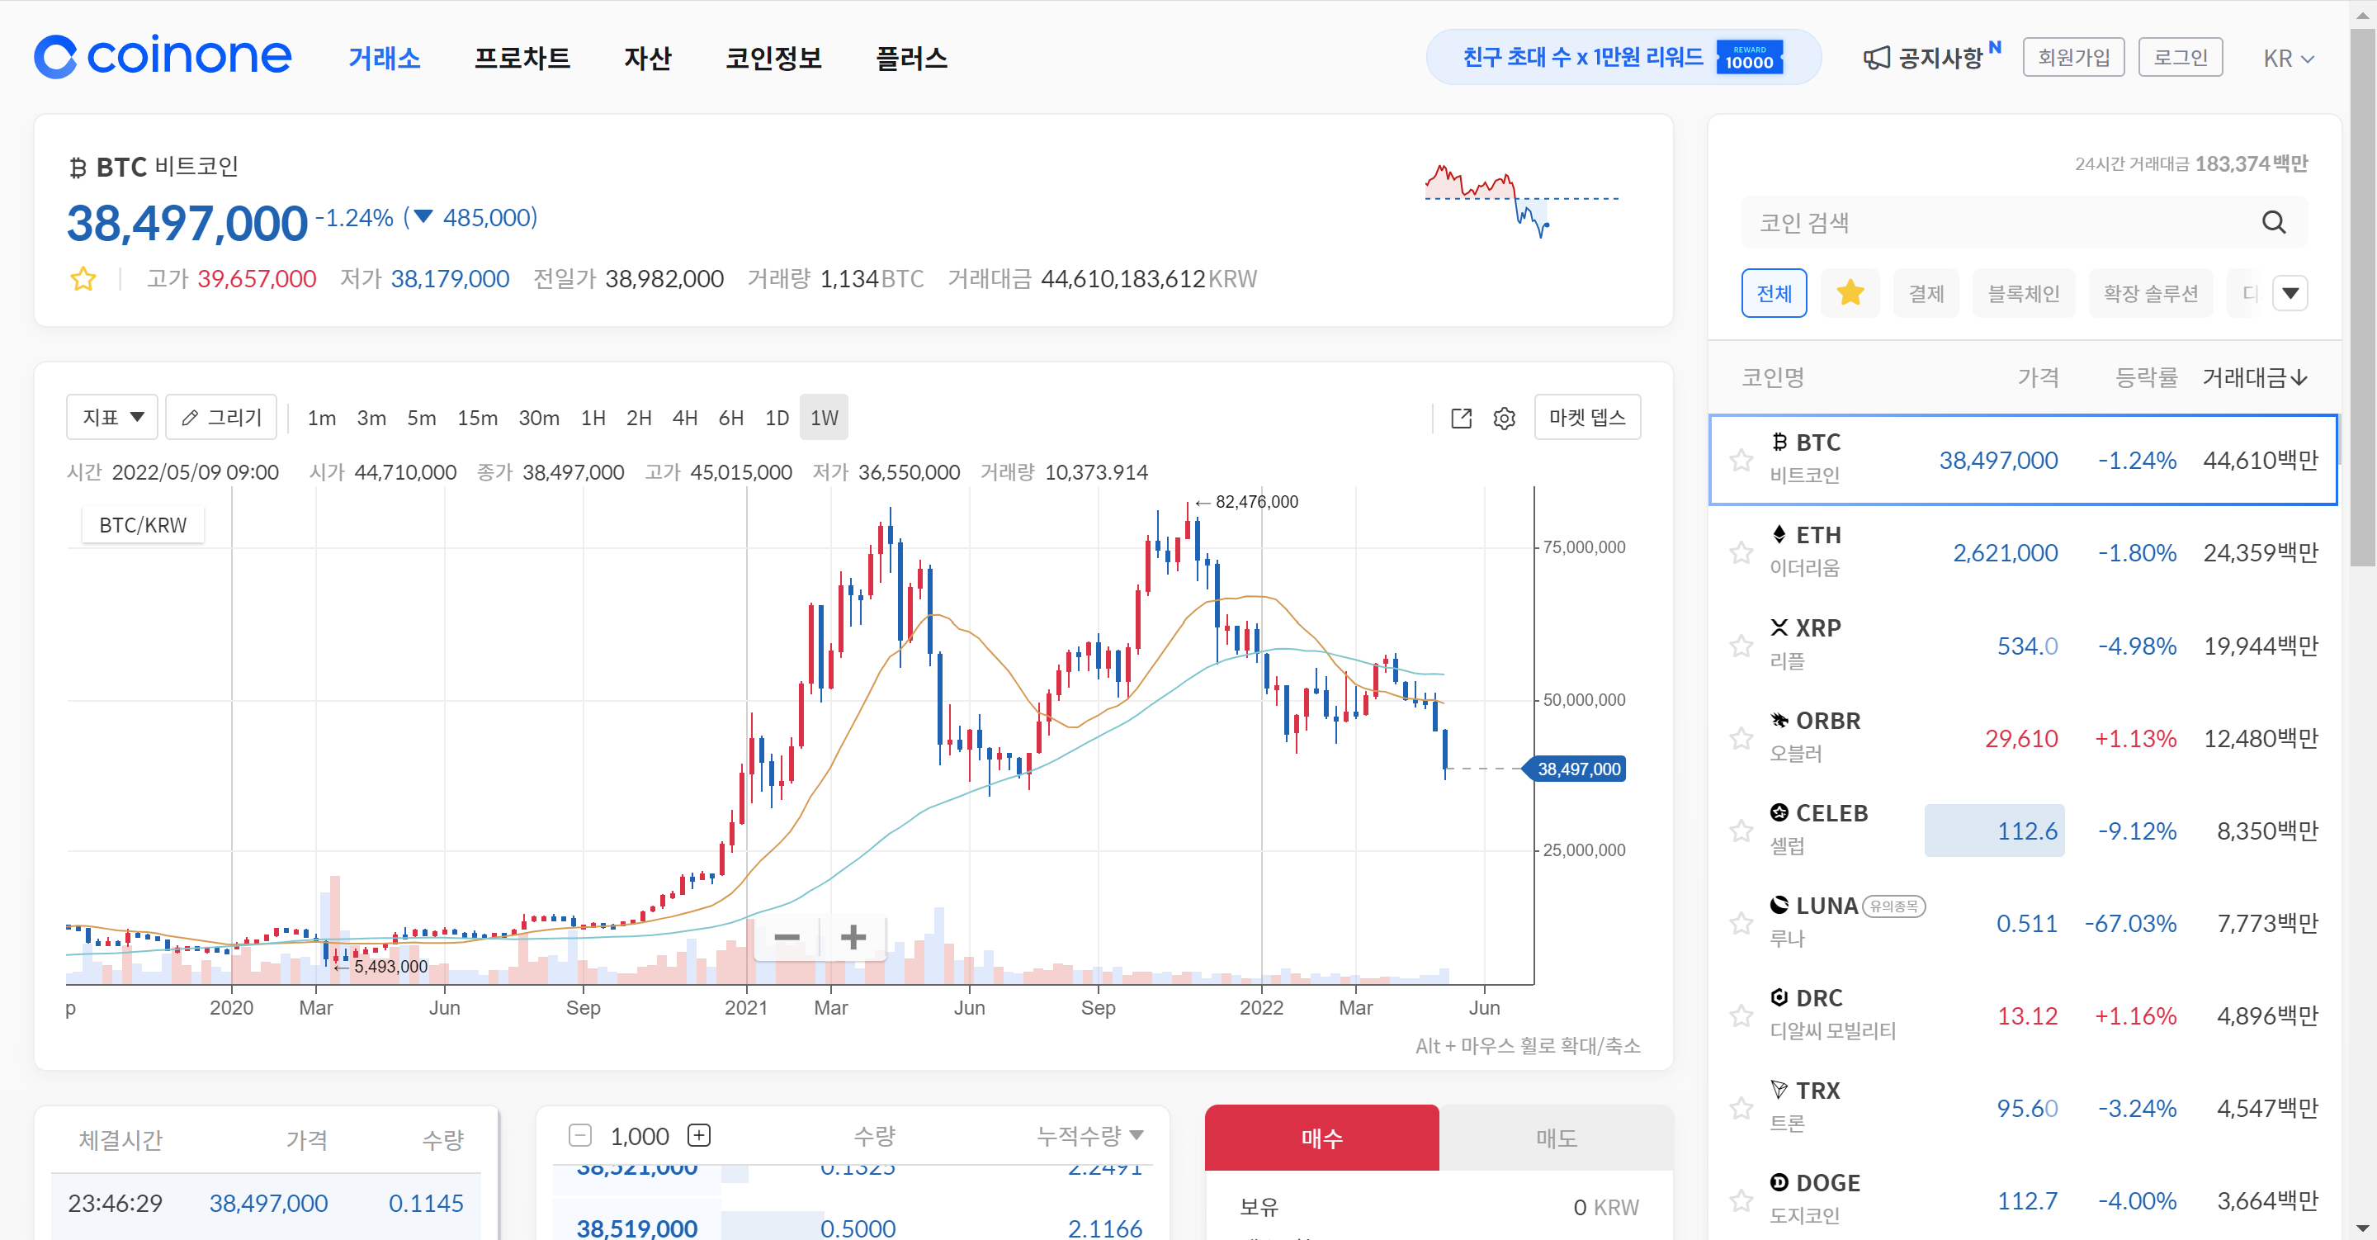The image size is (2377, 1240).
Task: Select the 블록체인 coin filter
Action: pyautogui.click(x=2023, y=294)
